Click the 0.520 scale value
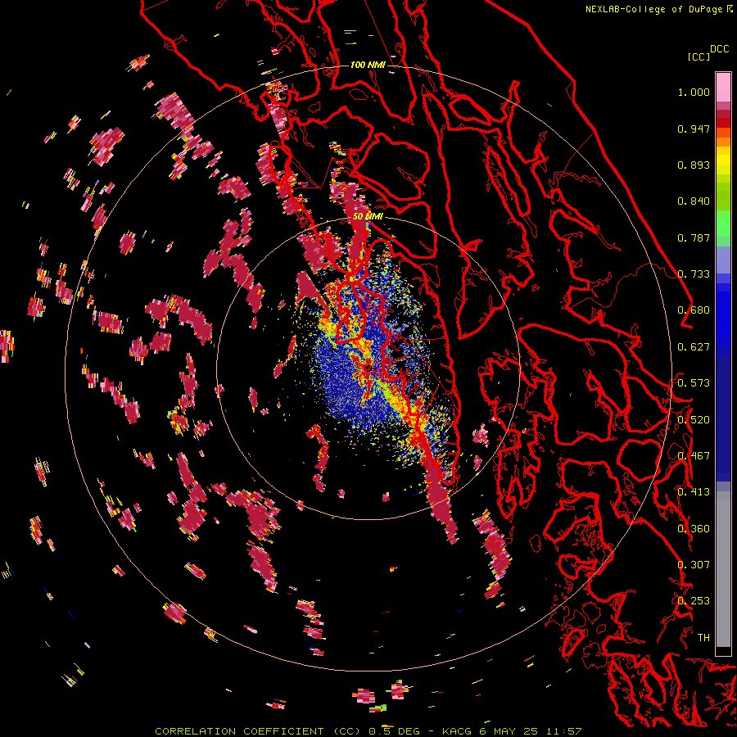The height and width of the screenshot is (737, 737). (694, 420)
